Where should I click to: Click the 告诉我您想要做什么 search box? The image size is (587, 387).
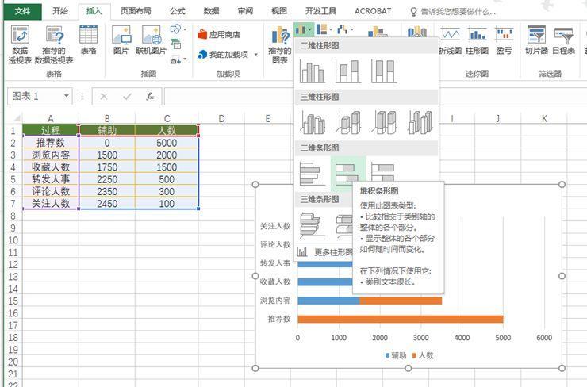[454, 12]
